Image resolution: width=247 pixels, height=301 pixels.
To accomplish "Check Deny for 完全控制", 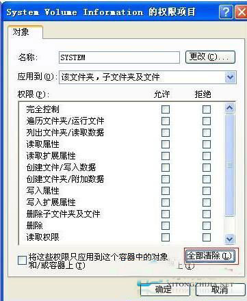I will (207, 109).
